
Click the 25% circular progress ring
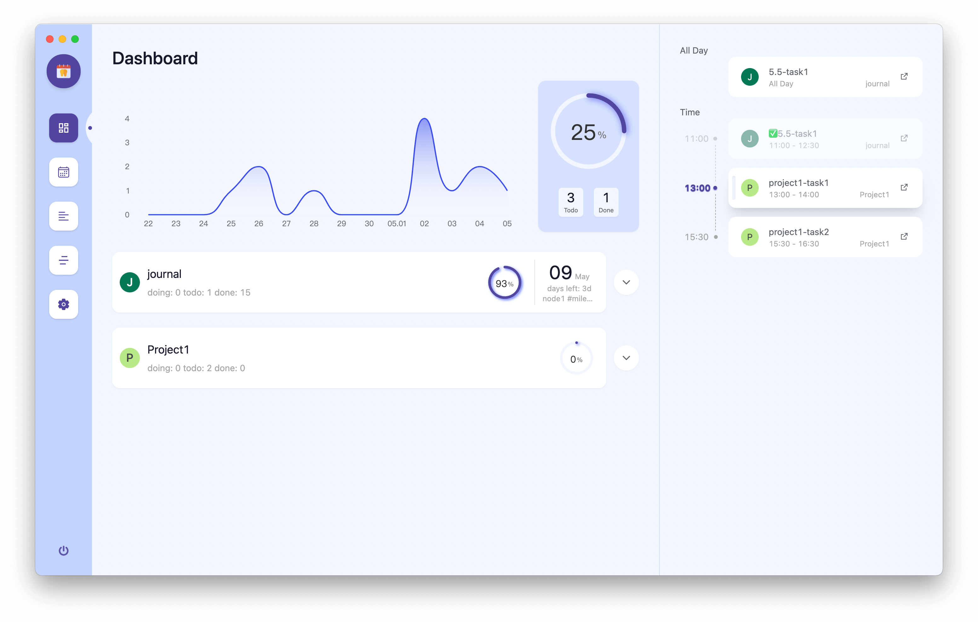[588, 131]
